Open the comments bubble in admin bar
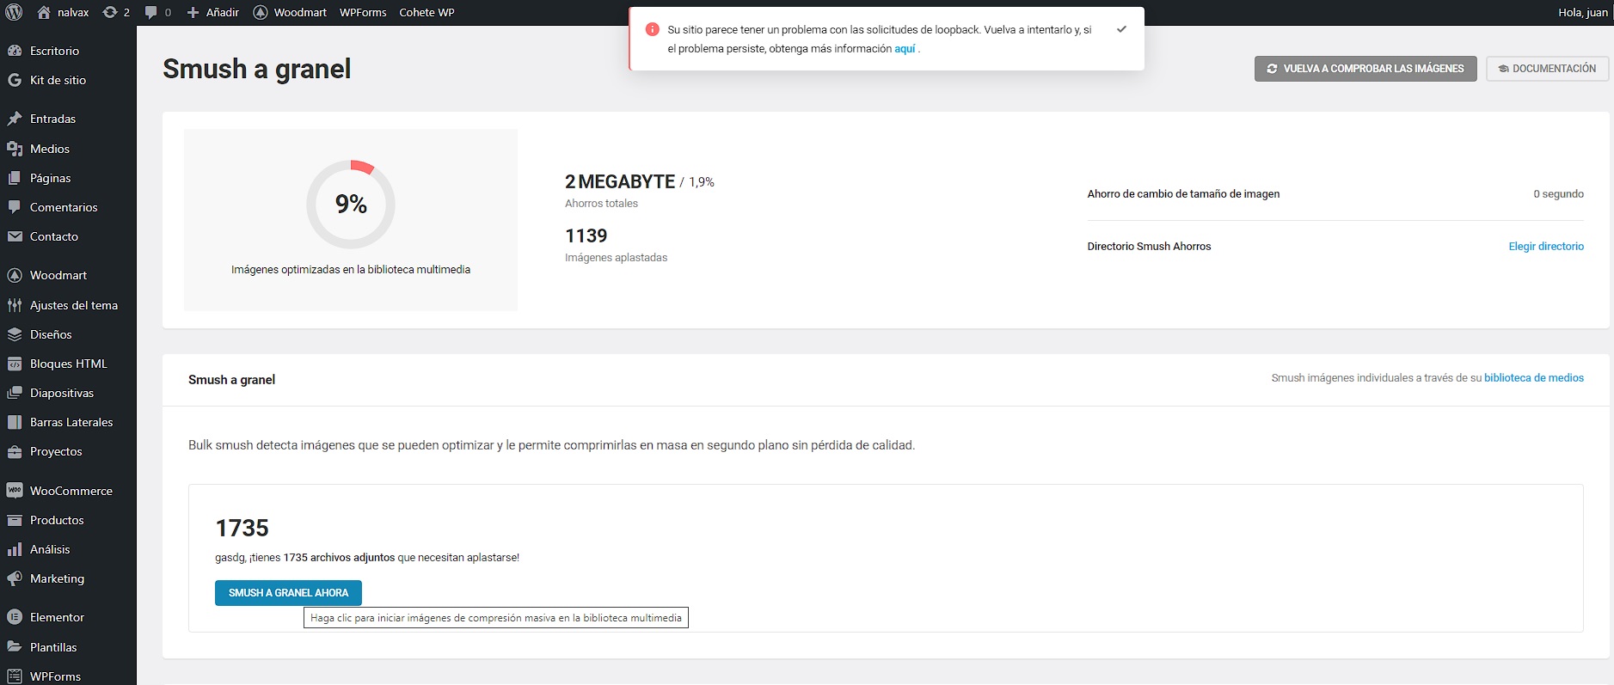The image size is (1614, 685). click(151, 12)
